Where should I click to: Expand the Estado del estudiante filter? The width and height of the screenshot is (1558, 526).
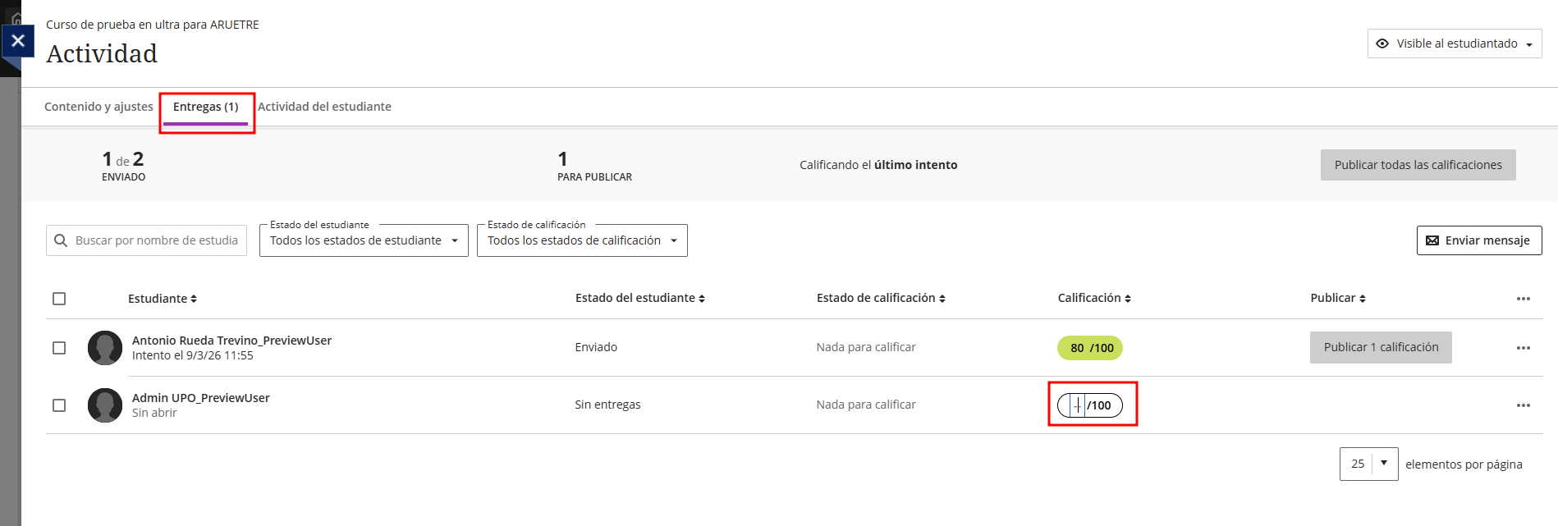[x=364, y=240]
